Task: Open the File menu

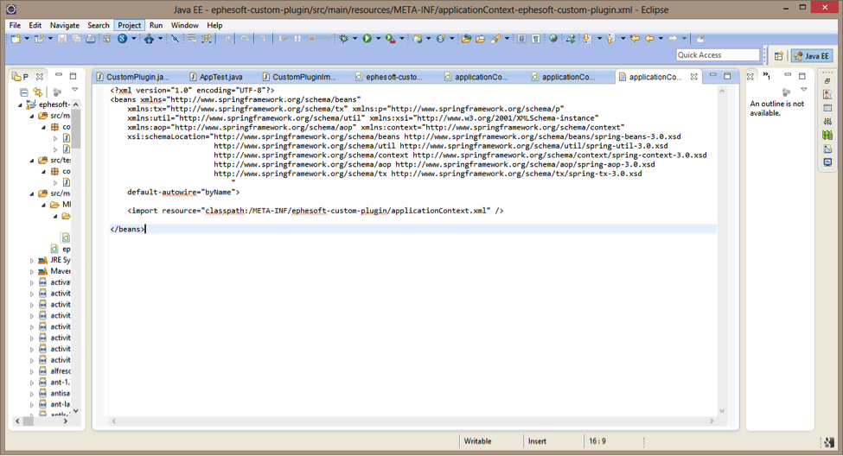Action: pos(15,25)
